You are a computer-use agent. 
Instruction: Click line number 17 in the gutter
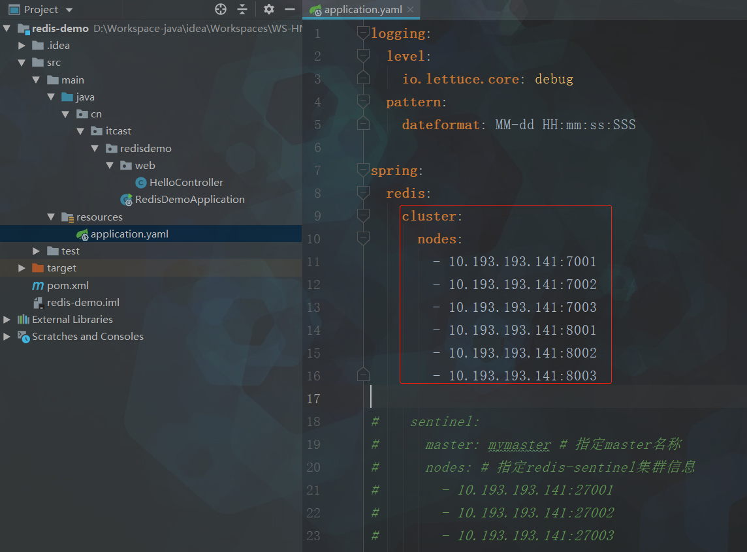313,399
